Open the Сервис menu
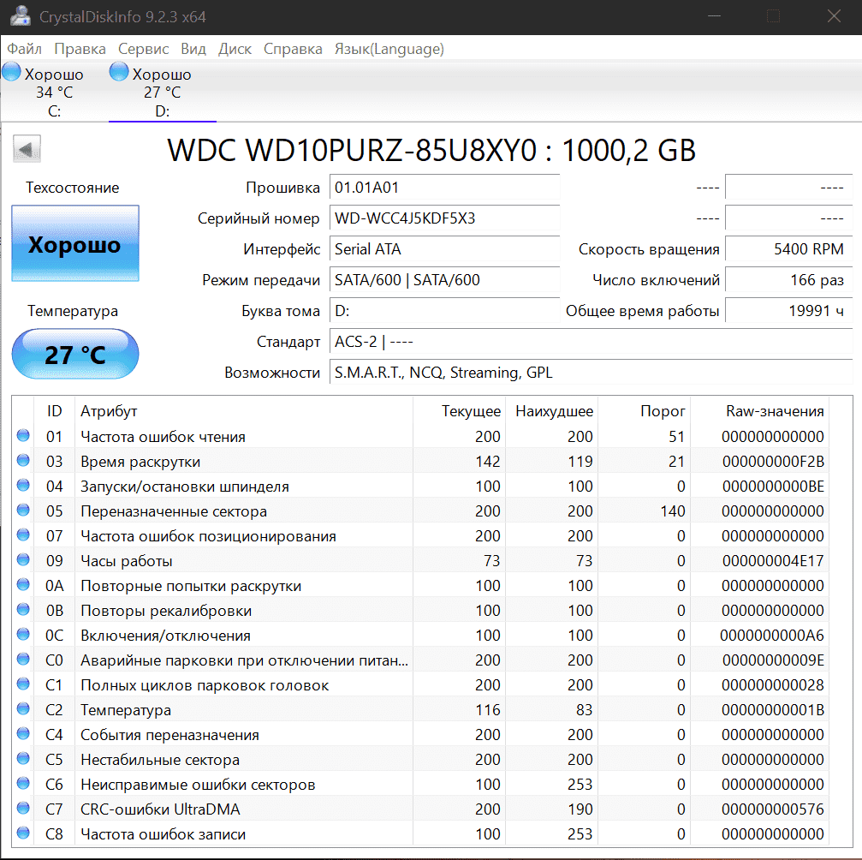Viewport: 862px width, 860px height. (143, 49)
